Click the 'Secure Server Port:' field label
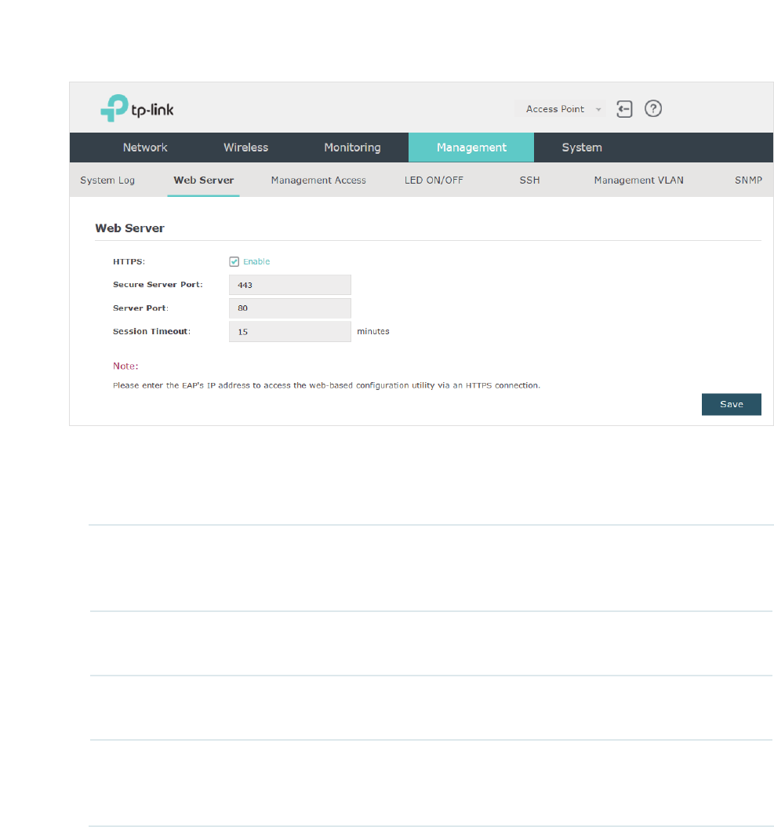The width and height of the screenshot is (774, 827). tap(158, 285)
